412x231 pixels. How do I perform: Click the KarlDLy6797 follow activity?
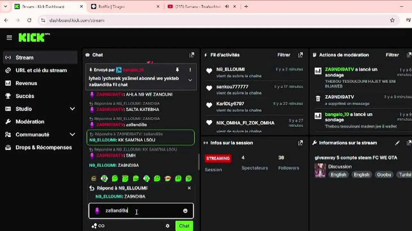(254, 107)
